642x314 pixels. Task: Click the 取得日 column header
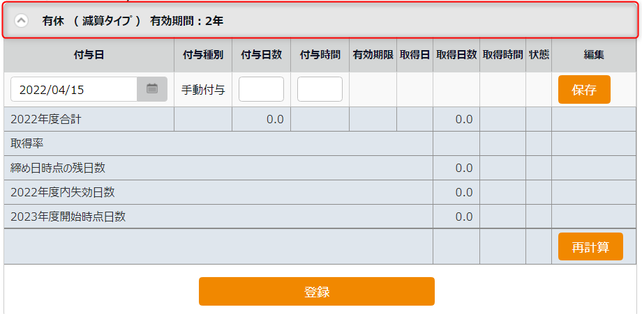pyautogui.click(x=415, y=55)
